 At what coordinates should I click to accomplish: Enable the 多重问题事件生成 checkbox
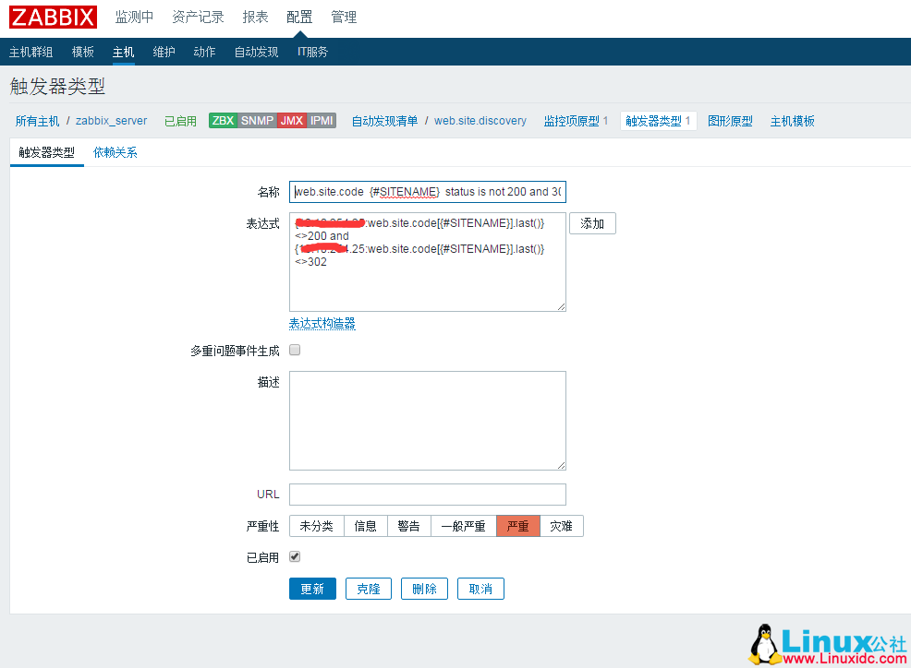click(x=295, y=351)
